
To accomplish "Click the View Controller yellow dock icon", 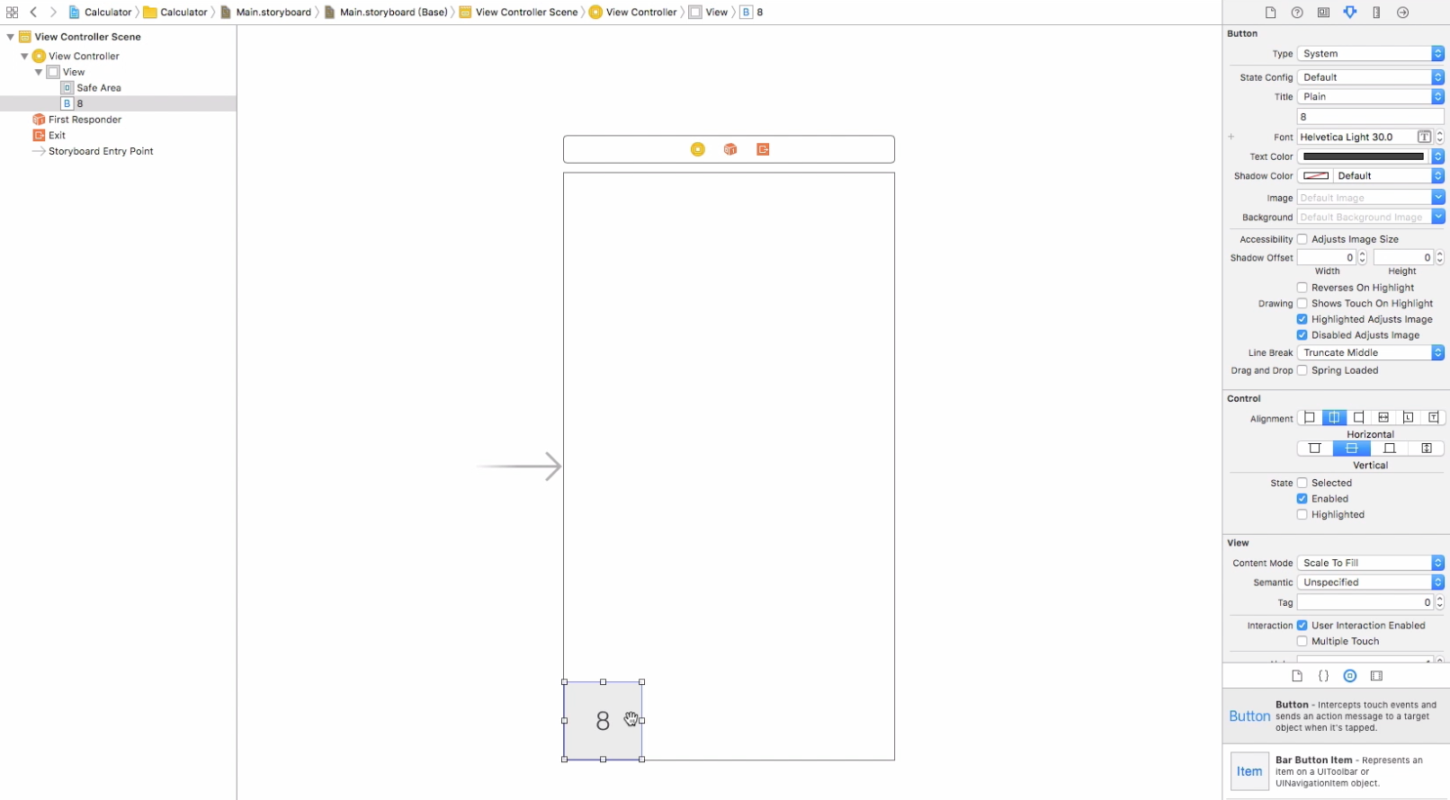I will 697,149.
